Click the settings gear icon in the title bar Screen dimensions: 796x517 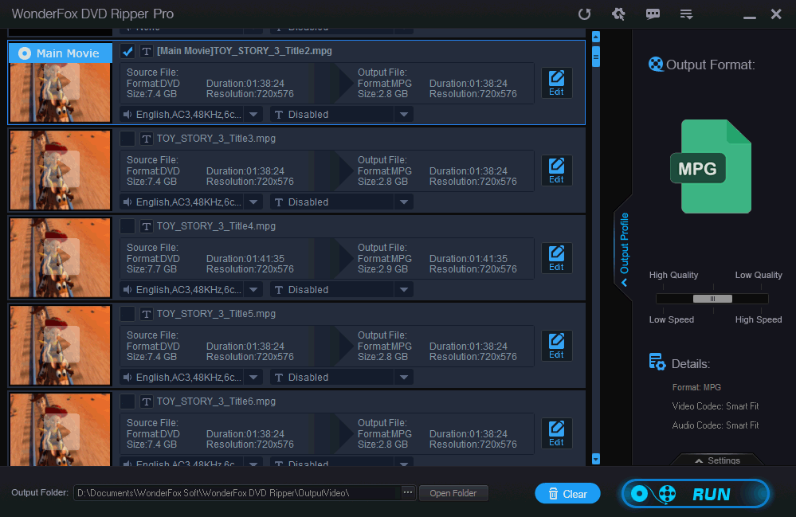(618, 14)
